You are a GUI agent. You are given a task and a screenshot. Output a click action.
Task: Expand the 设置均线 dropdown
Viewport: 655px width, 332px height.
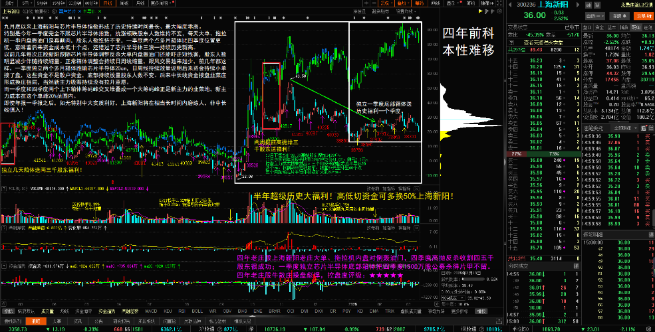(406, 11)
